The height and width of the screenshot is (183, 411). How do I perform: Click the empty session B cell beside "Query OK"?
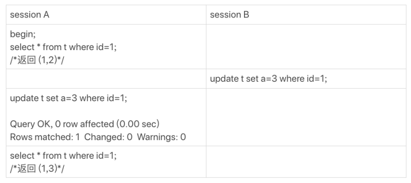click(306, 117)
